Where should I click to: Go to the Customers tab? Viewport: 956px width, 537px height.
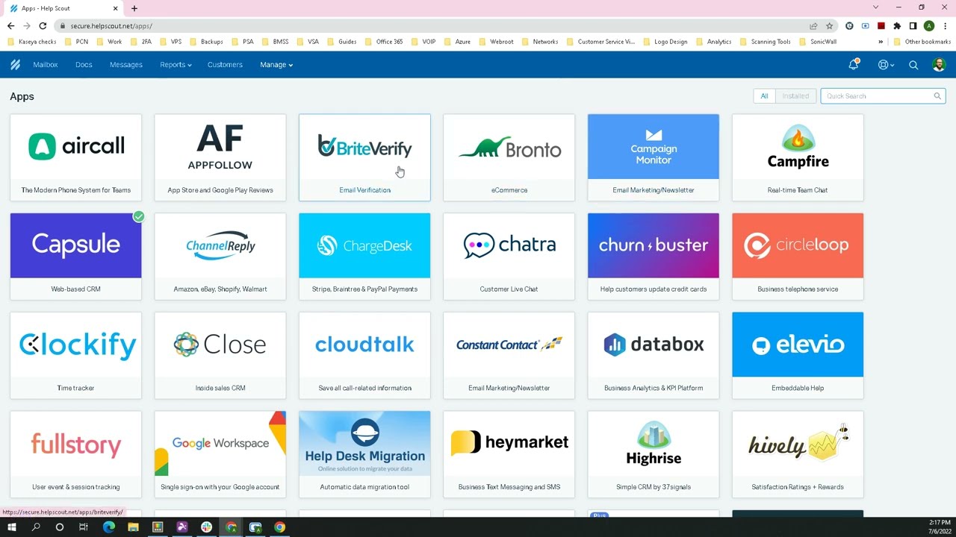[x=225, y=65]
